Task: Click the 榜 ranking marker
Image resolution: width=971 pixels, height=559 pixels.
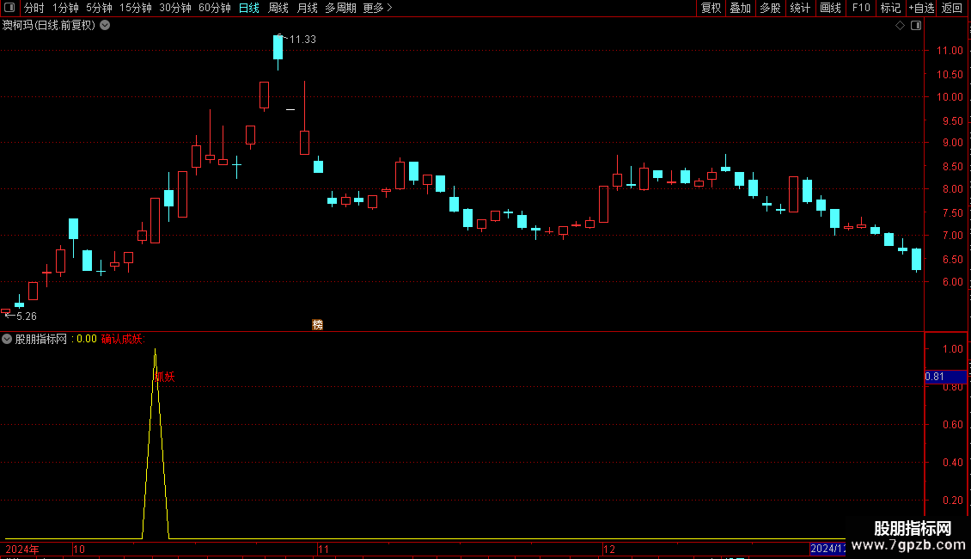Action: [x=318, y=325]
